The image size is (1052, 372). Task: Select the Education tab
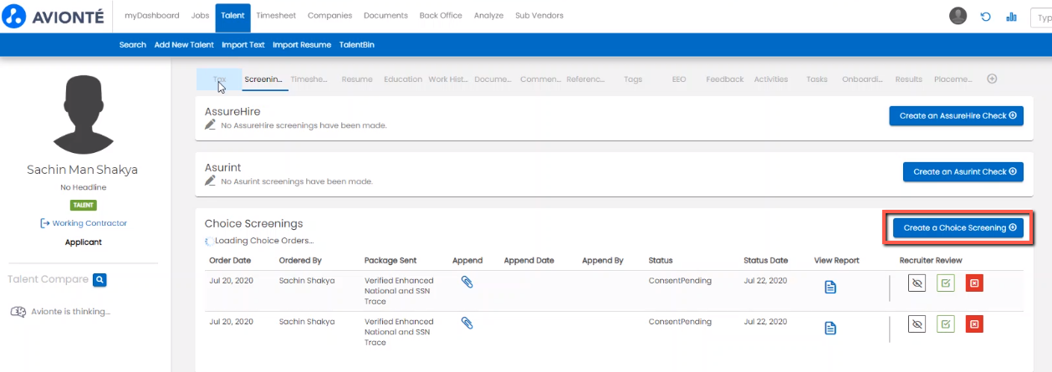point(403,79)
